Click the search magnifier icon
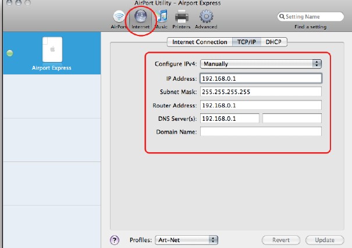The width and height of the screenshot is (352, 248). [282, 17]
